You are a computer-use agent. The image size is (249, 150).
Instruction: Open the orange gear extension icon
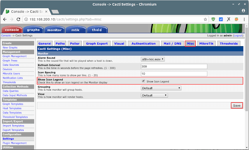[236, 19]
